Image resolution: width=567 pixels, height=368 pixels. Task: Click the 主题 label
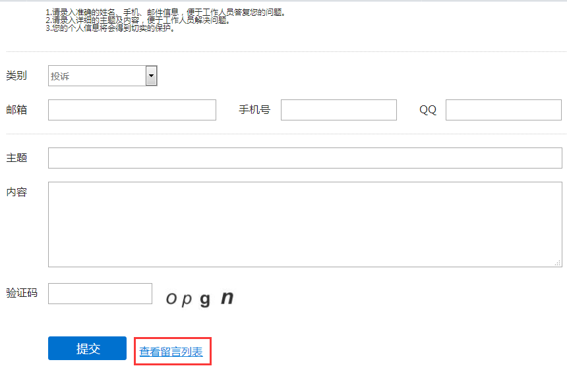pyautogui.click(x=16, y=158)
